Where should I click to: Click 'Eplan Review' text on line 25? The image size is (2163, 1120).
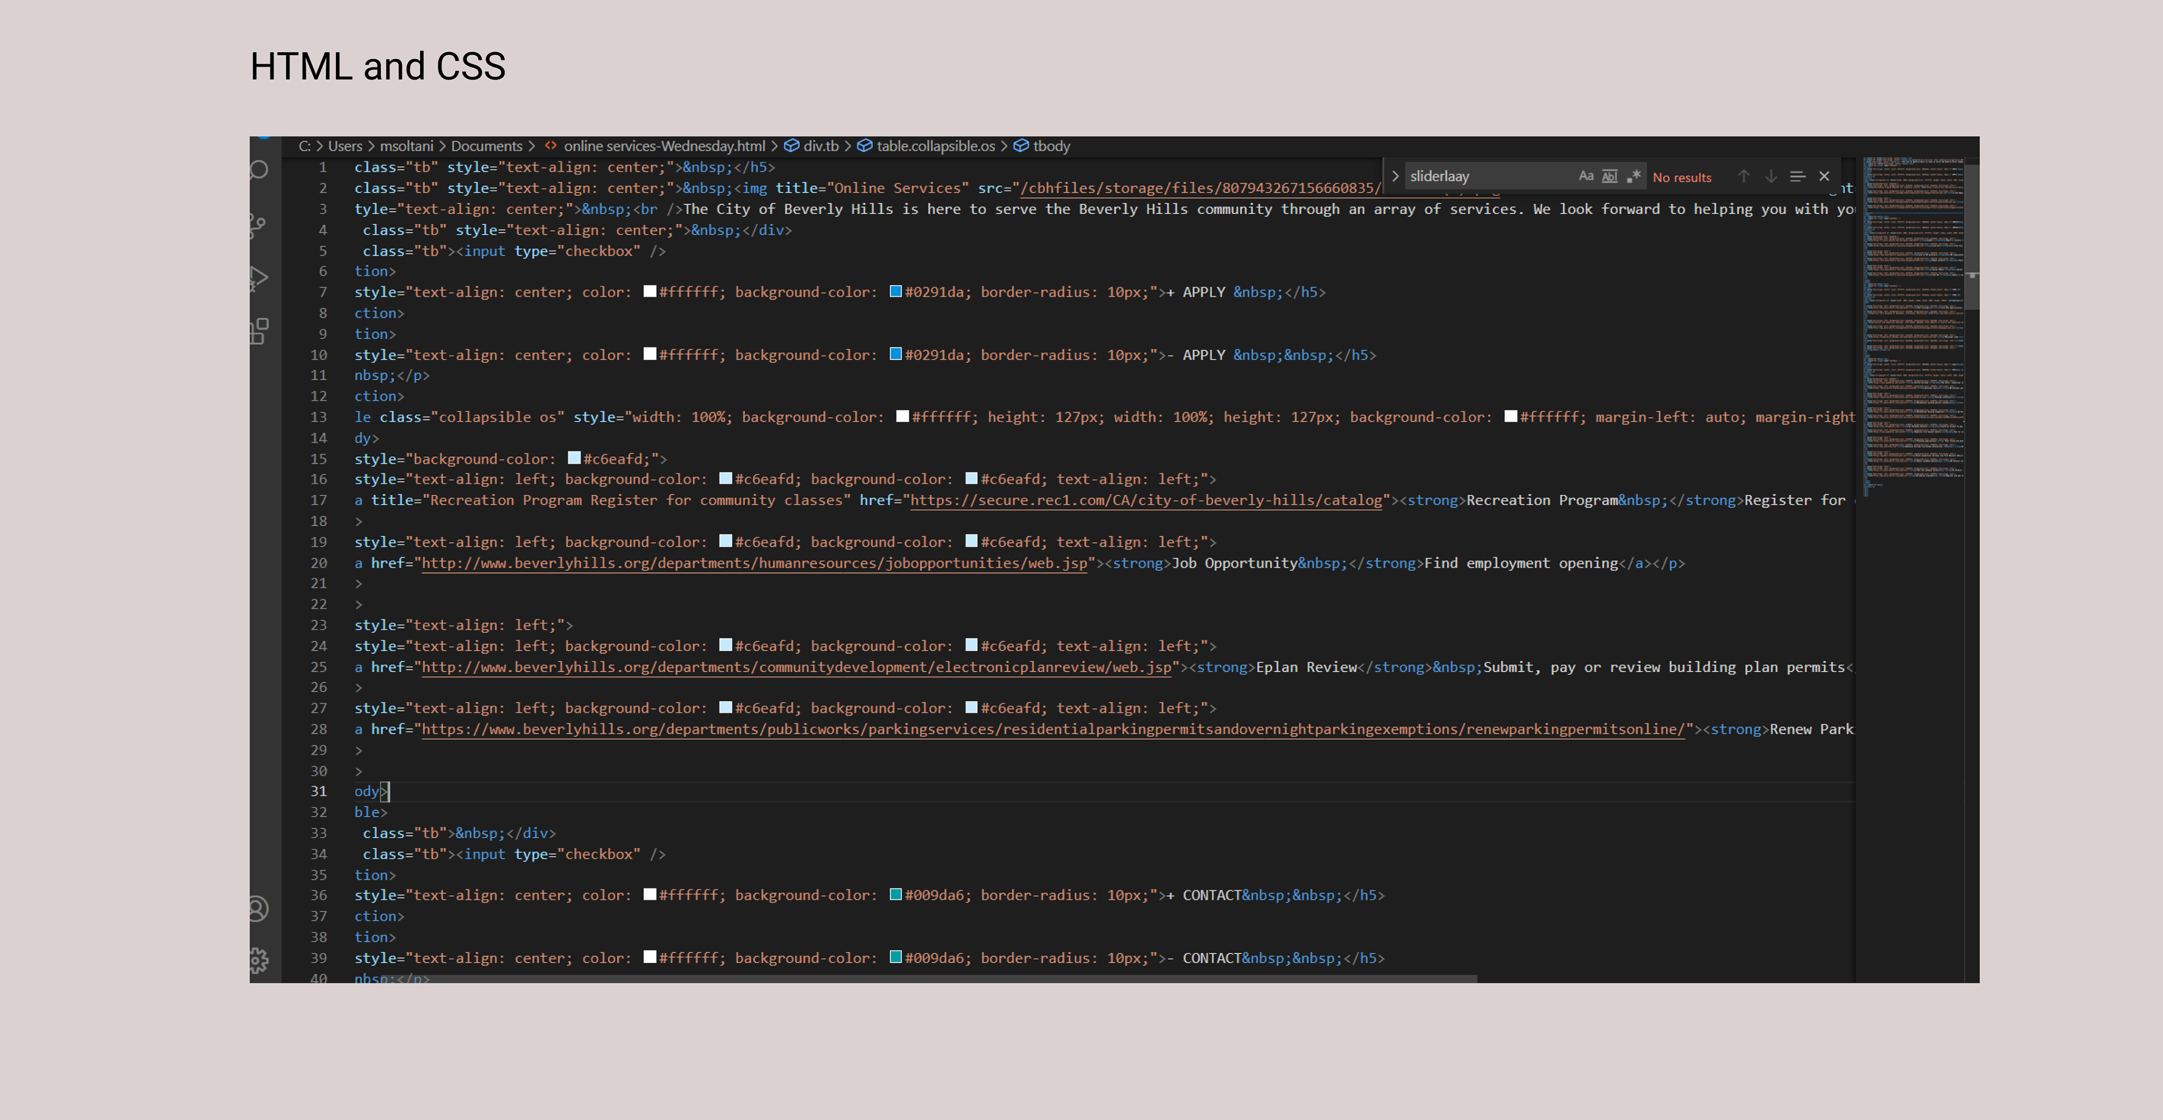(1307, 668)
